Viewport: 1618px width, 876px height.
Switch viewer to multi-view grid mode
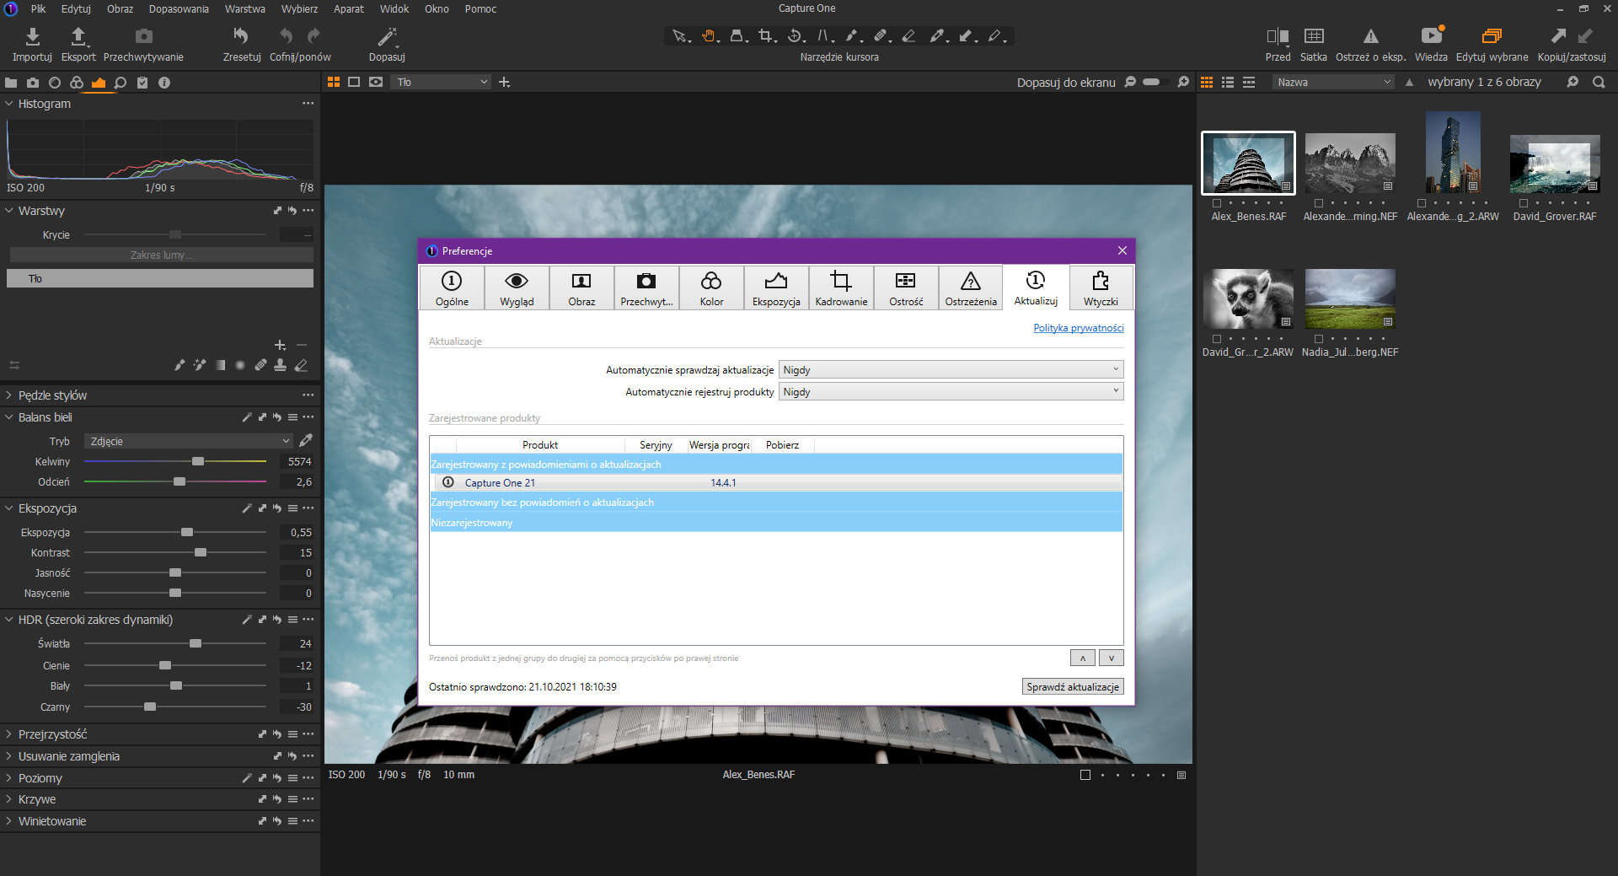pos(334,82)
